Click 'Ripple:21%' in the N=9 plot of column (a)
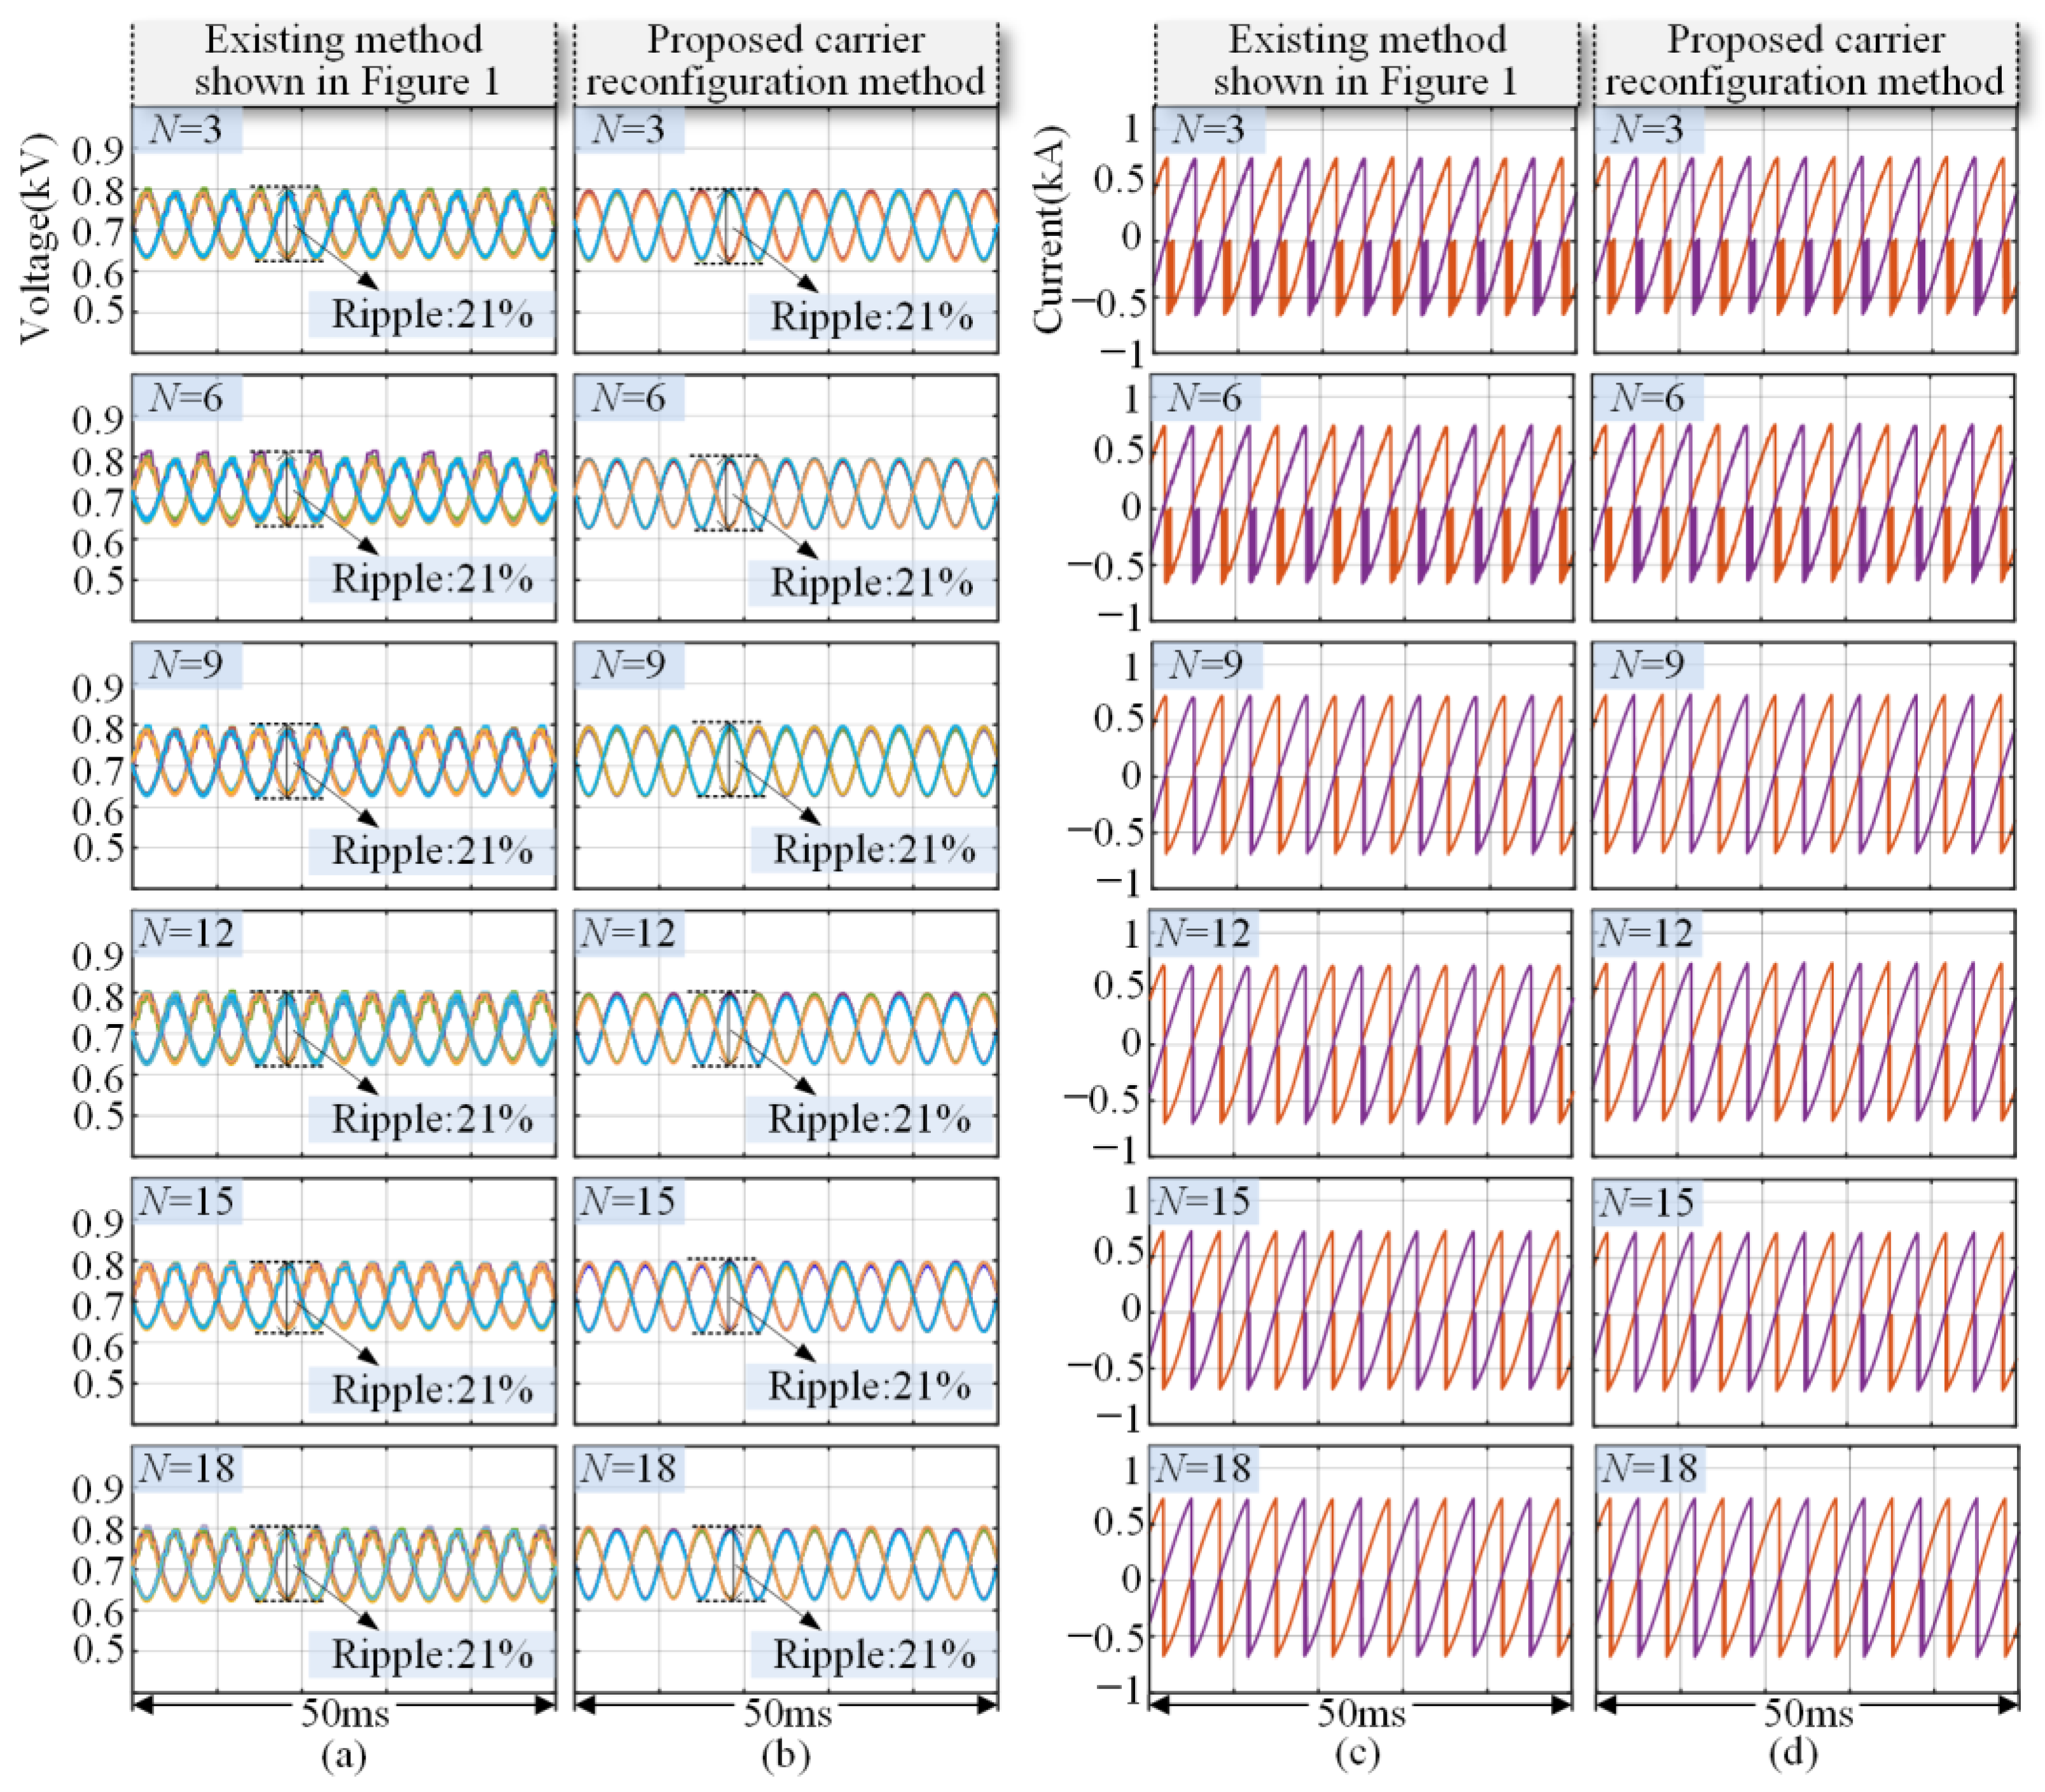Screen dimensions: 2045x1792 432,851
